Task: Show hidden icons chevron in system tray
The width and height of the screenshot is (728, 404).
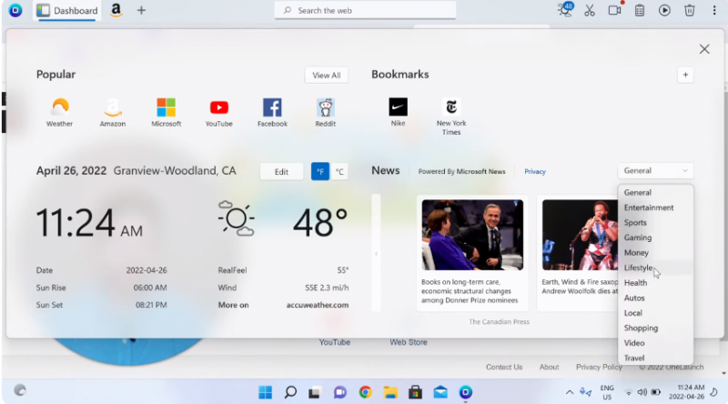Action: (570, 392)
